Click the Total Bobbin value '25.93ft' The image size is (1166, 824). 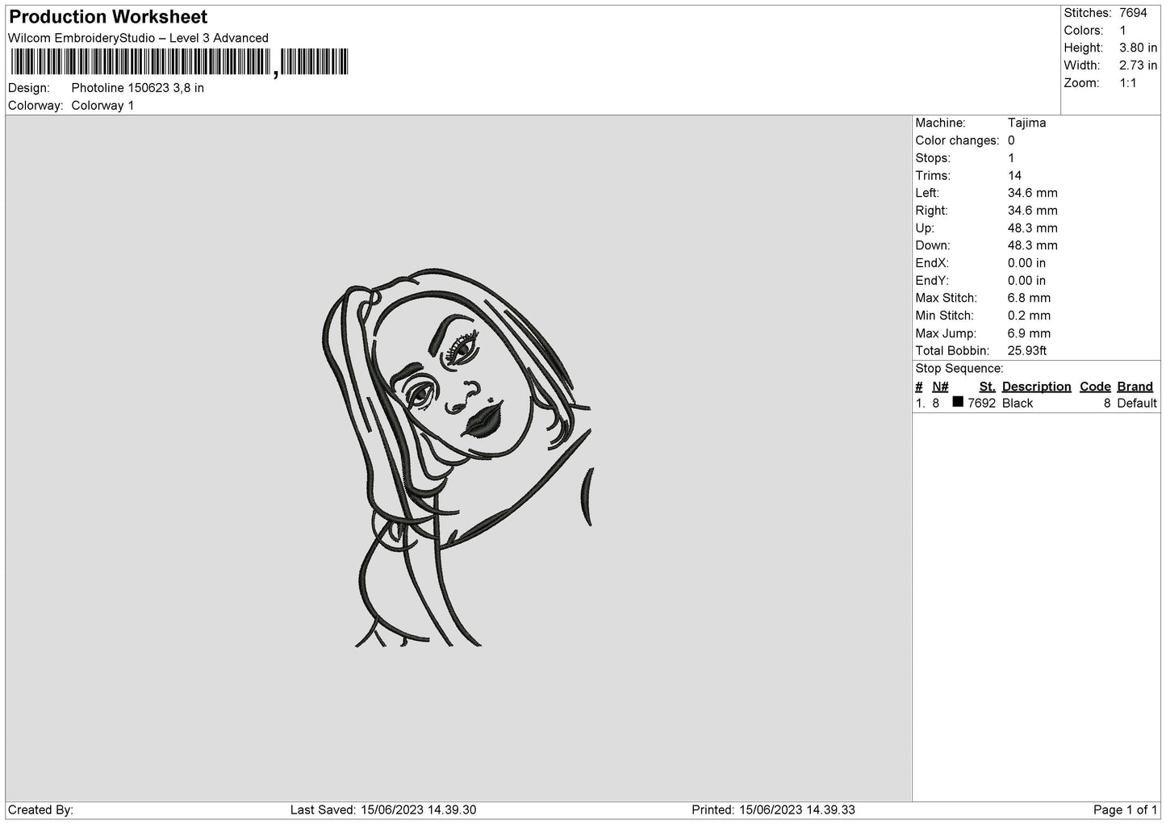point(1027,351)
